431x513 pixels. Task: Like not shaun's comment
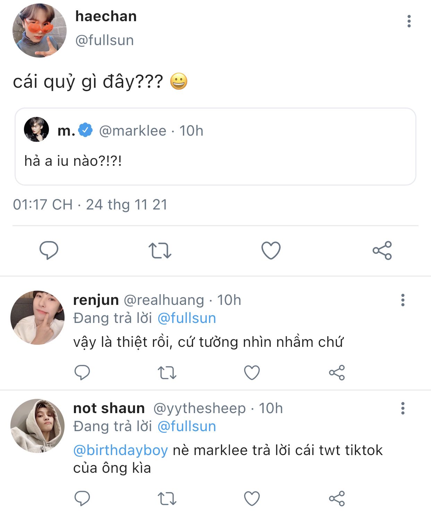click(x=252, y=498)
